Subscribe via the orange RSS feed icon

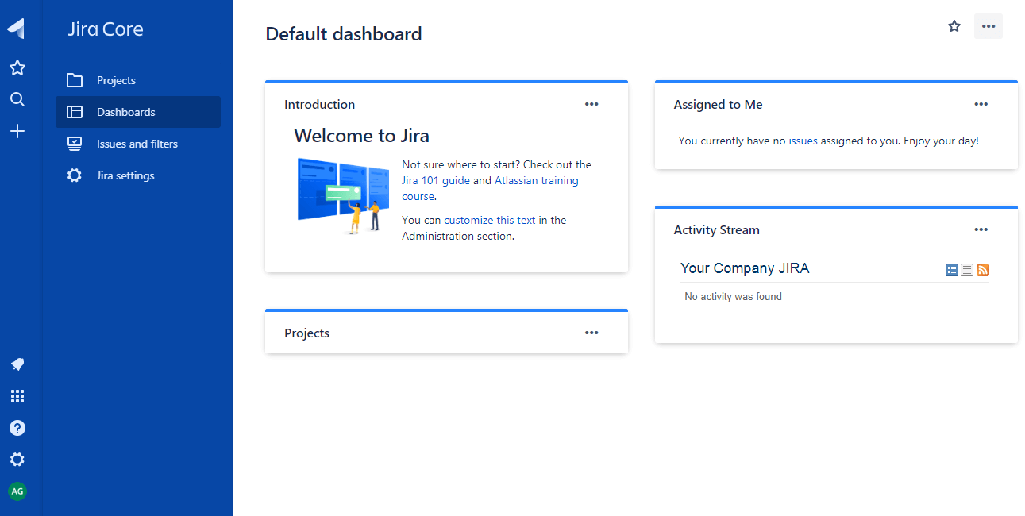[982, 270]
